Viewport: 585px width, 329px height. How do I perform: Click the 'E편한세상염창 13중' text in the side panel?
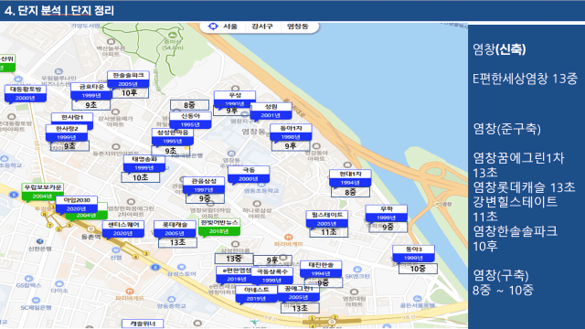[x=525, y=79]
